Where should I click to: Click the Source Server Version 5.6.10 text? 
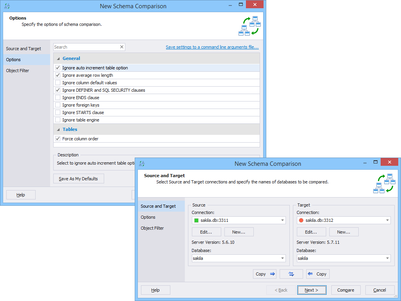click(x=213, y=242)
